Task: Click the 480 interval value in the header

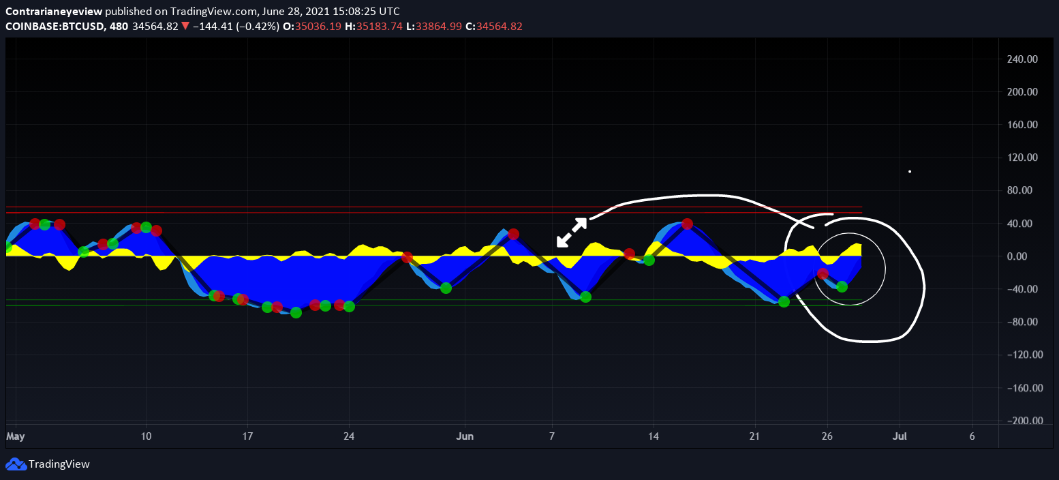Action: point(120,27)
